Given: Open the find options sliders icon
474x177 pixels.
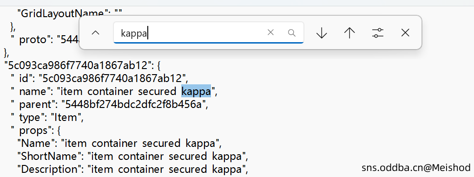Looking at the screenshot, I should (x=377, y=32).
